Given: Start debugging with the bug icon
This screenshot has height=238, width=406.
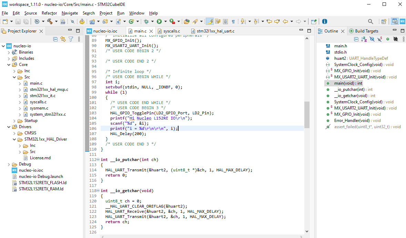Looking at the screenshot, I should (146, 21).
